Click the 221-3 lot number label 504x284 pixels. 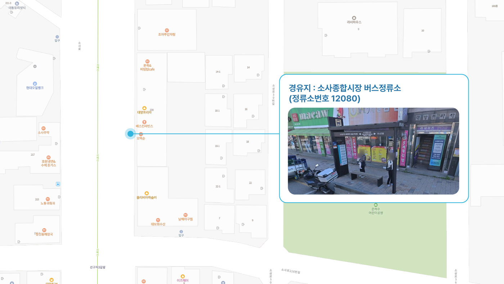coord(8,3)
